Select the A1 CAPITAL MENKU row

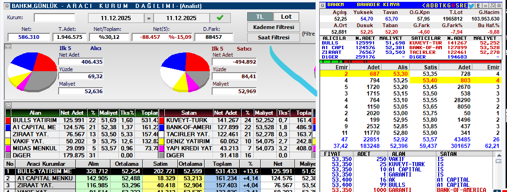pos(160,178)
